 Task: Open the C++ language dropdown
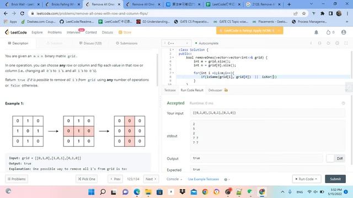[176, 43]
